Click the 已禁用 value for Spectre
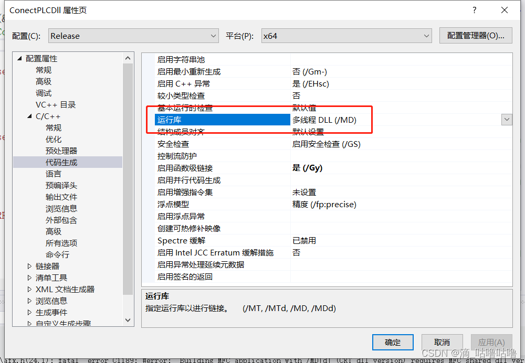This screenshot has width=525, height=363. (304, 241)
